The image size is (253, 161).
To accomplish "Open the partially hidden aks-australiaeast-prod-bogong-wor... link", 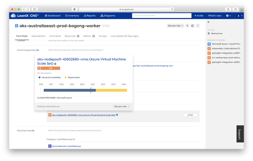I will pyautogui.click(x=153, y=66).
